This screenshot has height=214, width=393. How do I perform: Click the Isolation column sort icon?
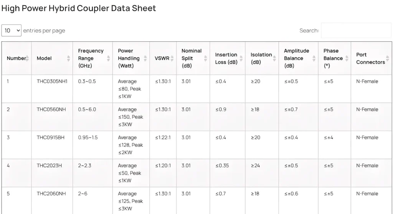coord(275,58)
